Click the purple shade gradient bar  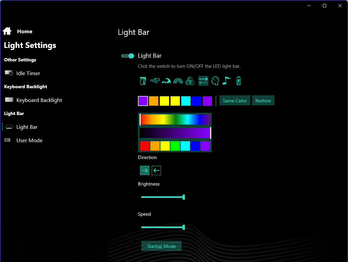tap(175, 133)
